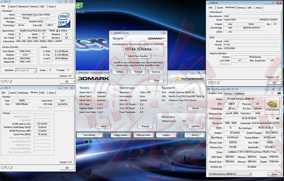Viewport: 284px width, 181px height.
Task: Open the About tab in the CPU-Z processor window
Action: coord(51,6)
